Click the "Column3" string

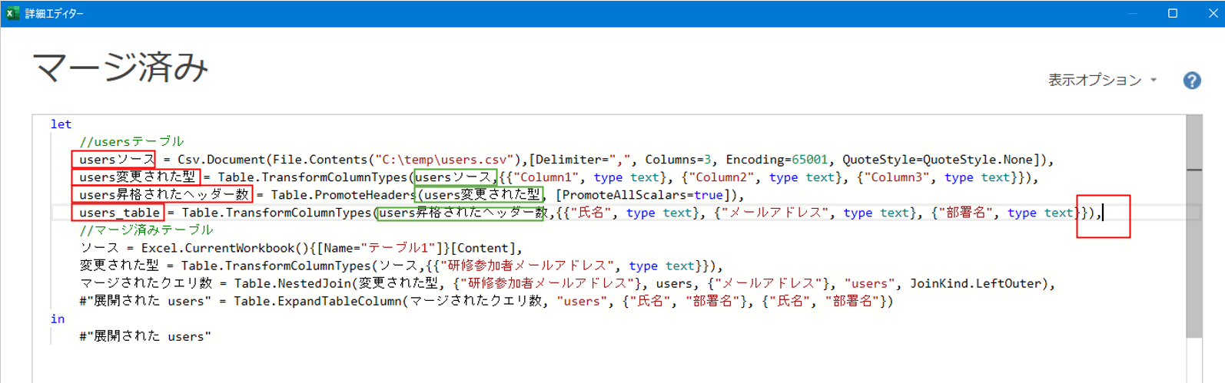(894, 177)
